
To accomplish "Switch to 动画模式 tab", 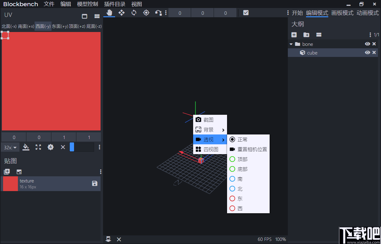I will [x=367, y=13].
